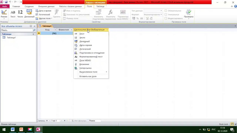
Task: Click the Save icon in quick access toolbar
Action: click(6, 2)
